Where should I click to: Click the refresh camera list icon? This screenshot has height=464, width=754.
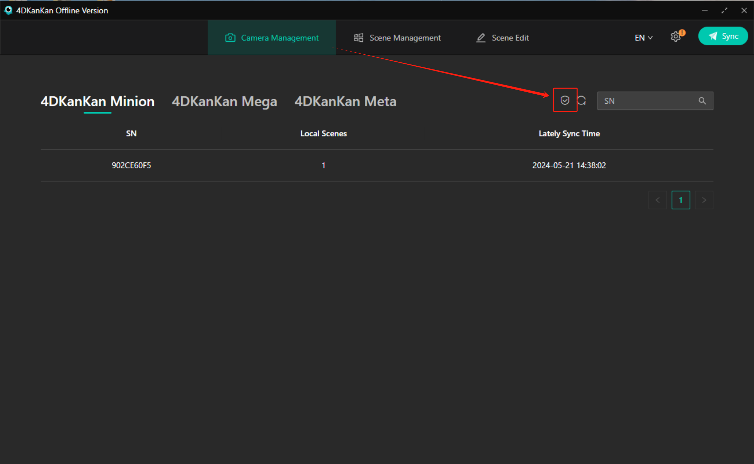click(x=582, y=100)
